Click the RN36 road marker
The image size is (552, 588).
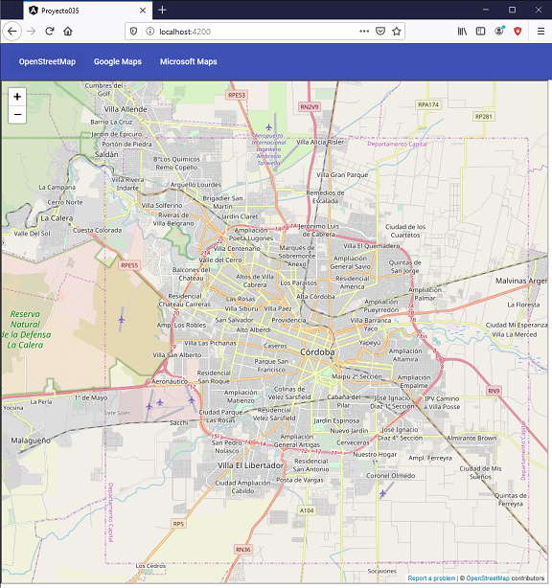click(243, 550)
